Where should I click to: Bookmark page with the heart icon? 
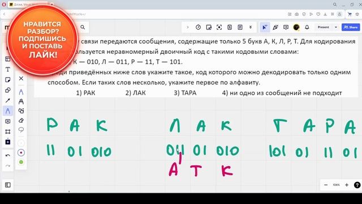pos(318,14)
